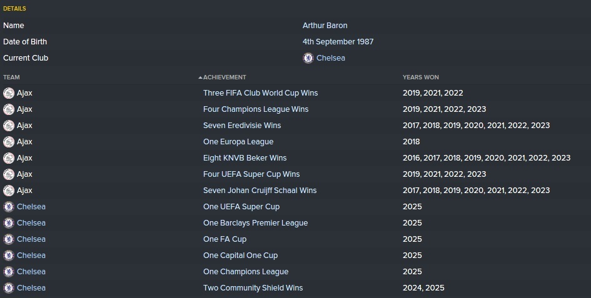
Task: Click Chelsea badge in One FA Cup row
Action: coord(9,239)
